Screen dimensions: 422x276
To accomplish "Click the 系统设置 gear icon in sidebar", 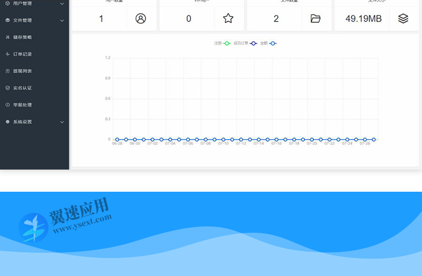I will click(7, 122).
